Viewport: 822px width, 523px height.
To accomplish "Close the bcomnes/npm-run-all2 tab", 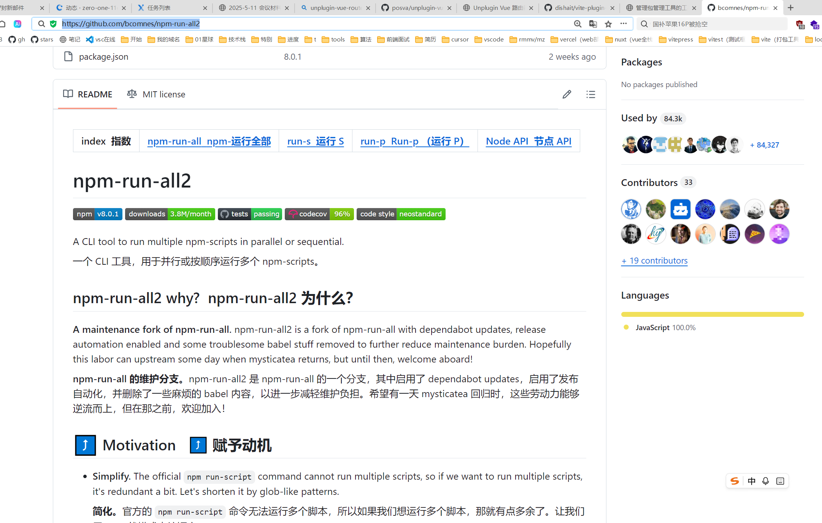I will pyautogui.click(x=775, y=8).
